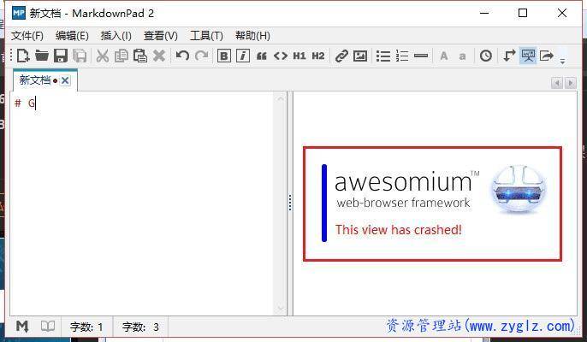Copy selection with the copy icon
The height and width of the screenshot is (342, 587).
(x=122, y=56)
